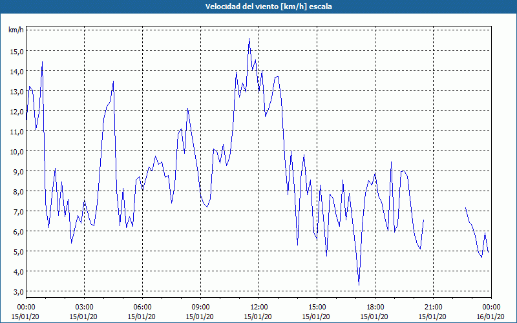517x323 pixels.
Task: Click the 10,0 y-axis label
Action: point(17,152)
